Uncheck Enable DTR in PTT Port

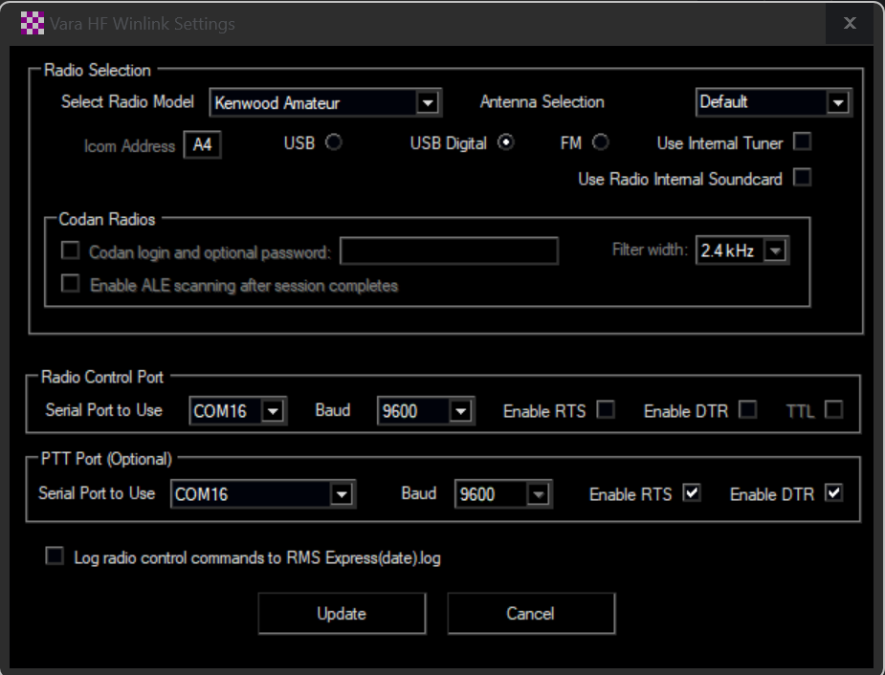tap(833, 493)
